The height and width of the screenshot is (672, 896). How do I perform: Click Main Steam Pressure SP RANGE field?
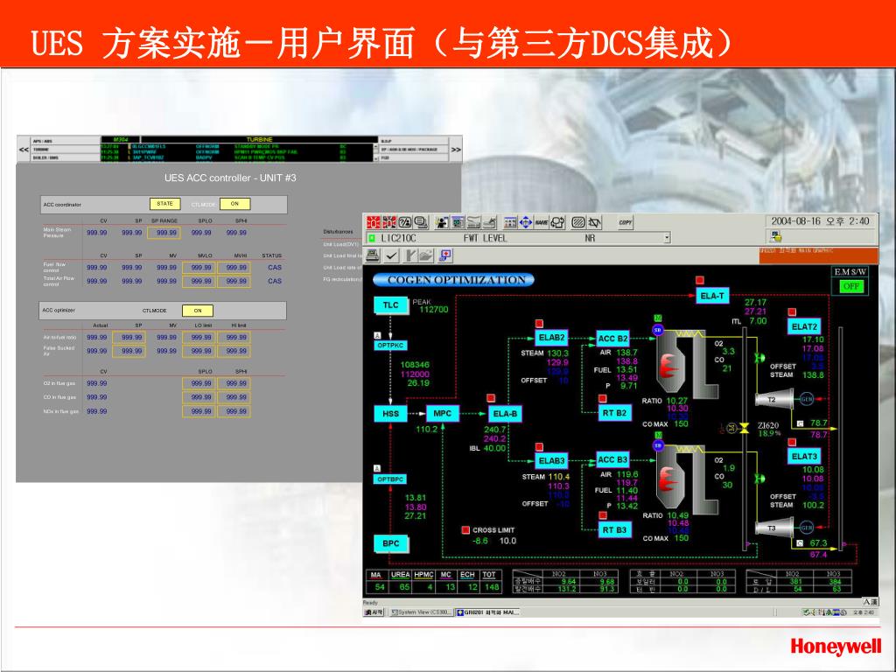pyautogui.click(x=164, y=233)
